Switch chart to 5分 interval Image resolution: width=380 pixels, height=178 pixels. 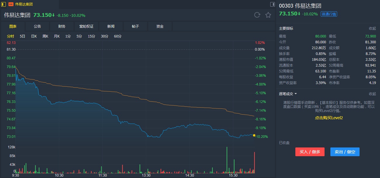79,36
